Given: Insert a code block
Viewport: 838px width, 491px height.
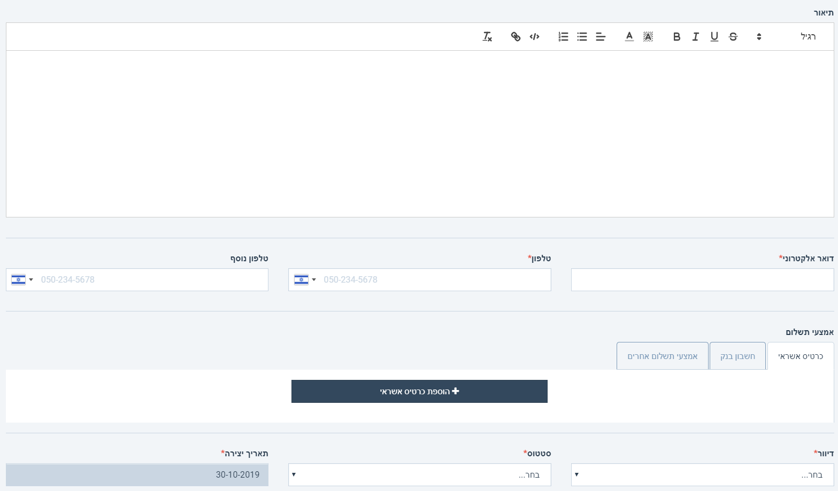Looking at the screenshot, I should pos(534,37).
